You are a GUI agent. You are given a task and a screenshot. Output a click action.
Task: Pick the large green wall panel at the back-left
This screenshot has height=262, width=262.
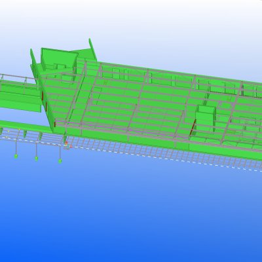click(x=58, y=57)
